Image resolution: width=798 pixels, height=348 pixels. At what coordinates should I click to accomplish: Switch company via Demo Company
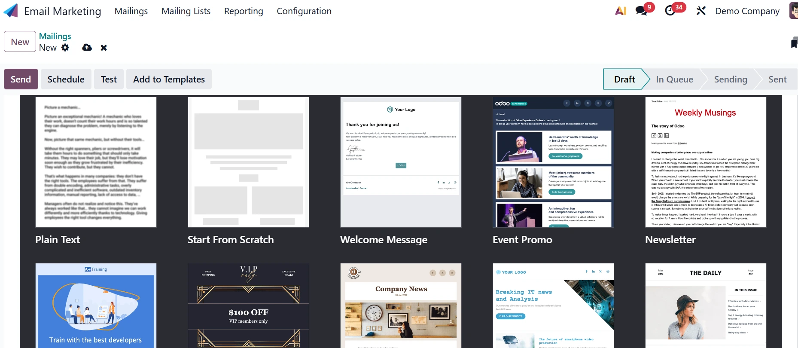[x=747, y=11]
